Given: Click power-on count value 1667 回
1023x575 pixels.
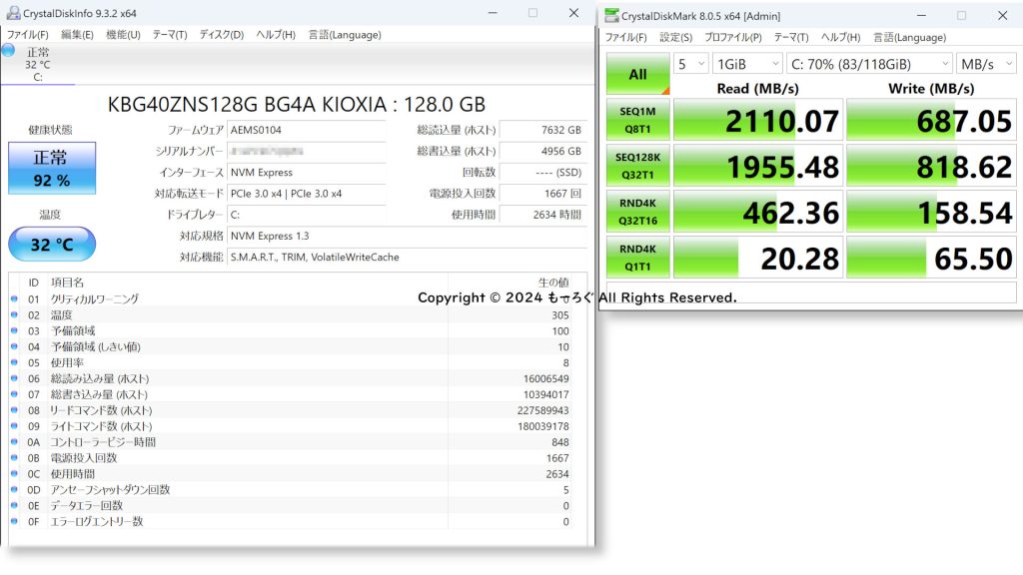Looking at the screenshot, I should click(542, 193).
